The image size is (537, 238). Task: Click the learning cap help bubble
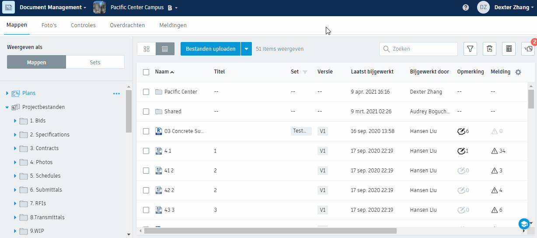[x=524, y=224]
